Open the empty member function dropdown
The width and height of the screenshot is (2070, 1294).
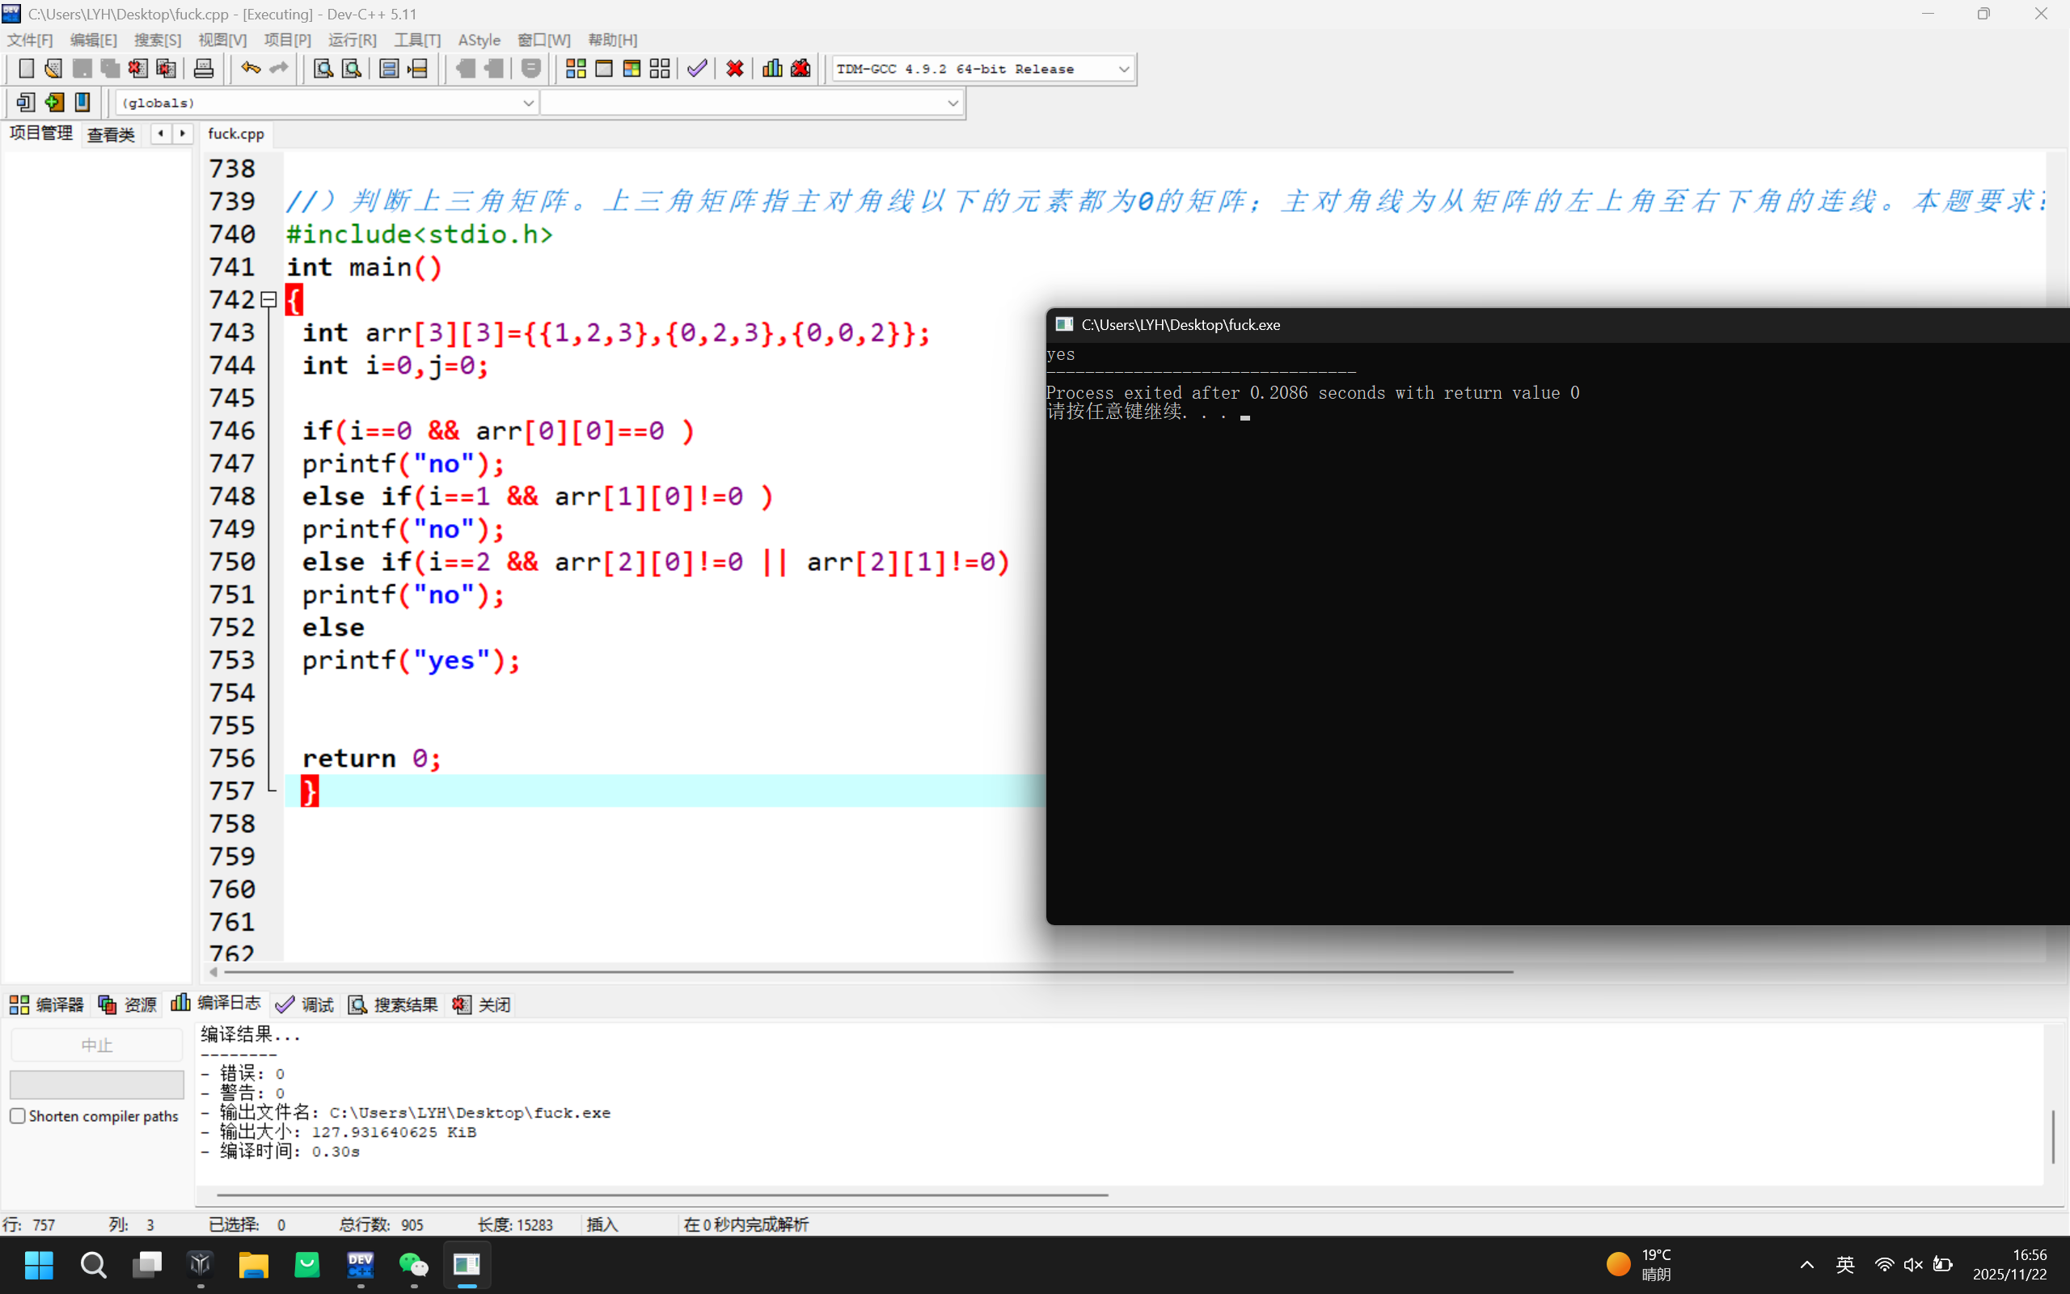952,104
